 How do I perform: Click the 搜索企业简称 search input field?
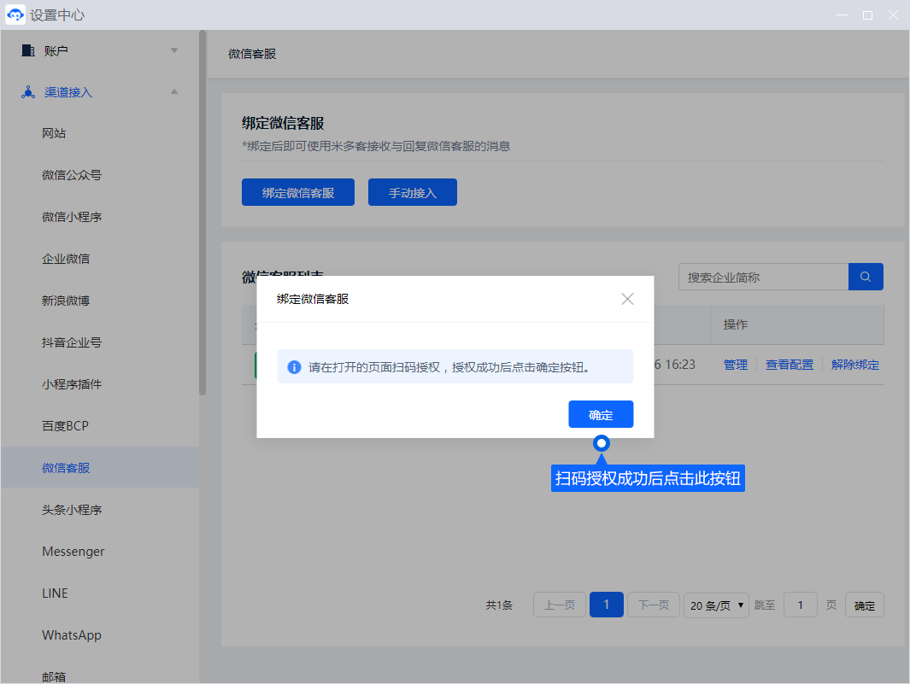tap(762, 277)
